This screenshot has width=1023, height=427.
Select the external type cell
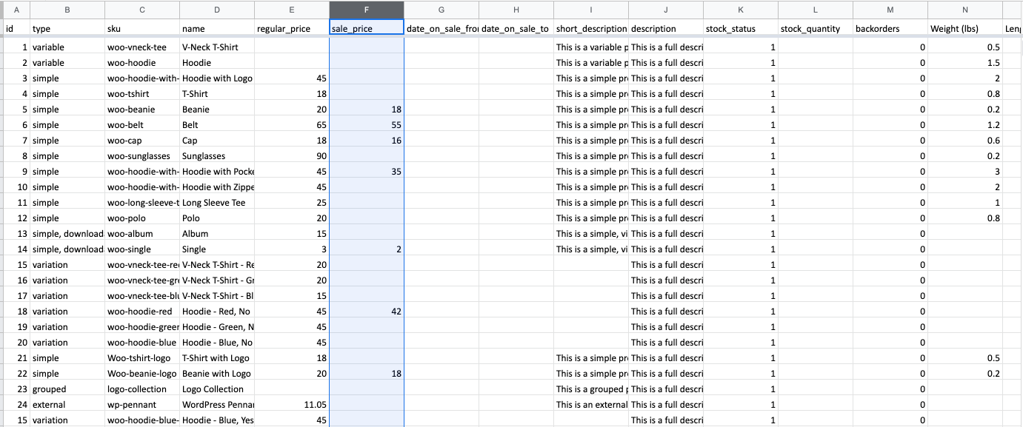[67, 405]
